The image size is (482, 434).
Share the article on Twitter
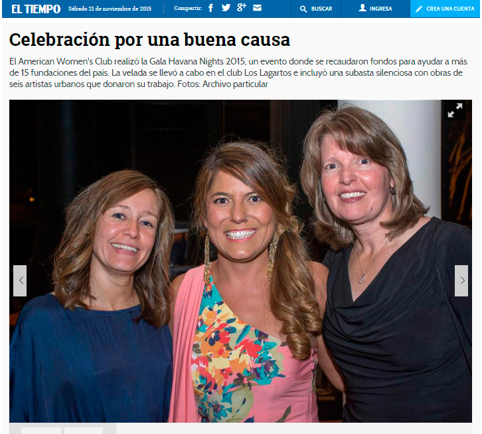[x=226, y=8]
